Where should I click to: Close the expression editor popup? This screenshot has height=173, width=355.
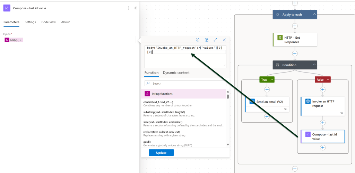pyautogui.click(x=224, y=40)
